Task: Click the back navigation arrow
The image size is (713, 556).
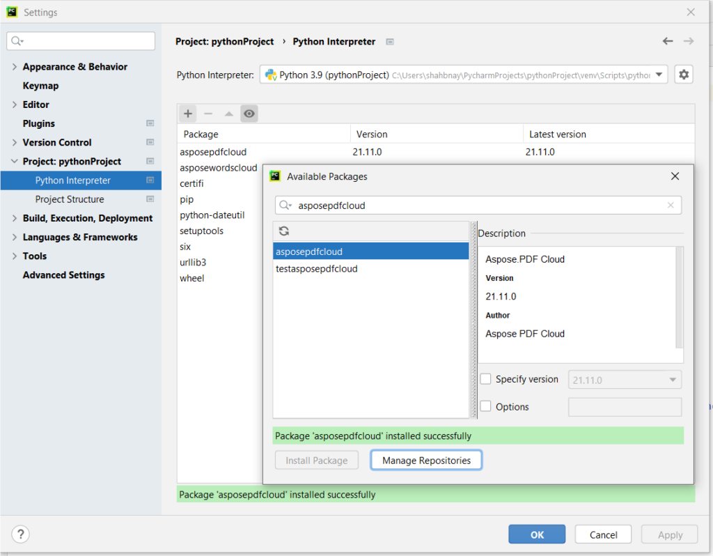Action: coord(668,41)
